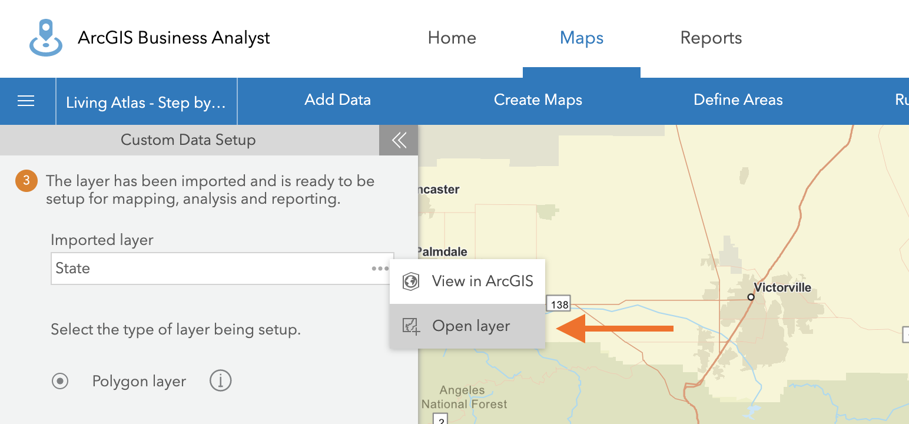Expand the Create Maps menu
This screenshot has width=909, height=424.
[538, 100]
